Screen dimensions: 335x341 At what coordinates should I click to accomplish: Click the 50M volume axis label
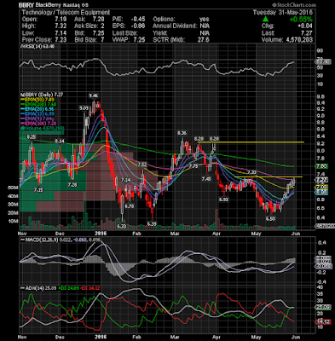click(14, 188)
